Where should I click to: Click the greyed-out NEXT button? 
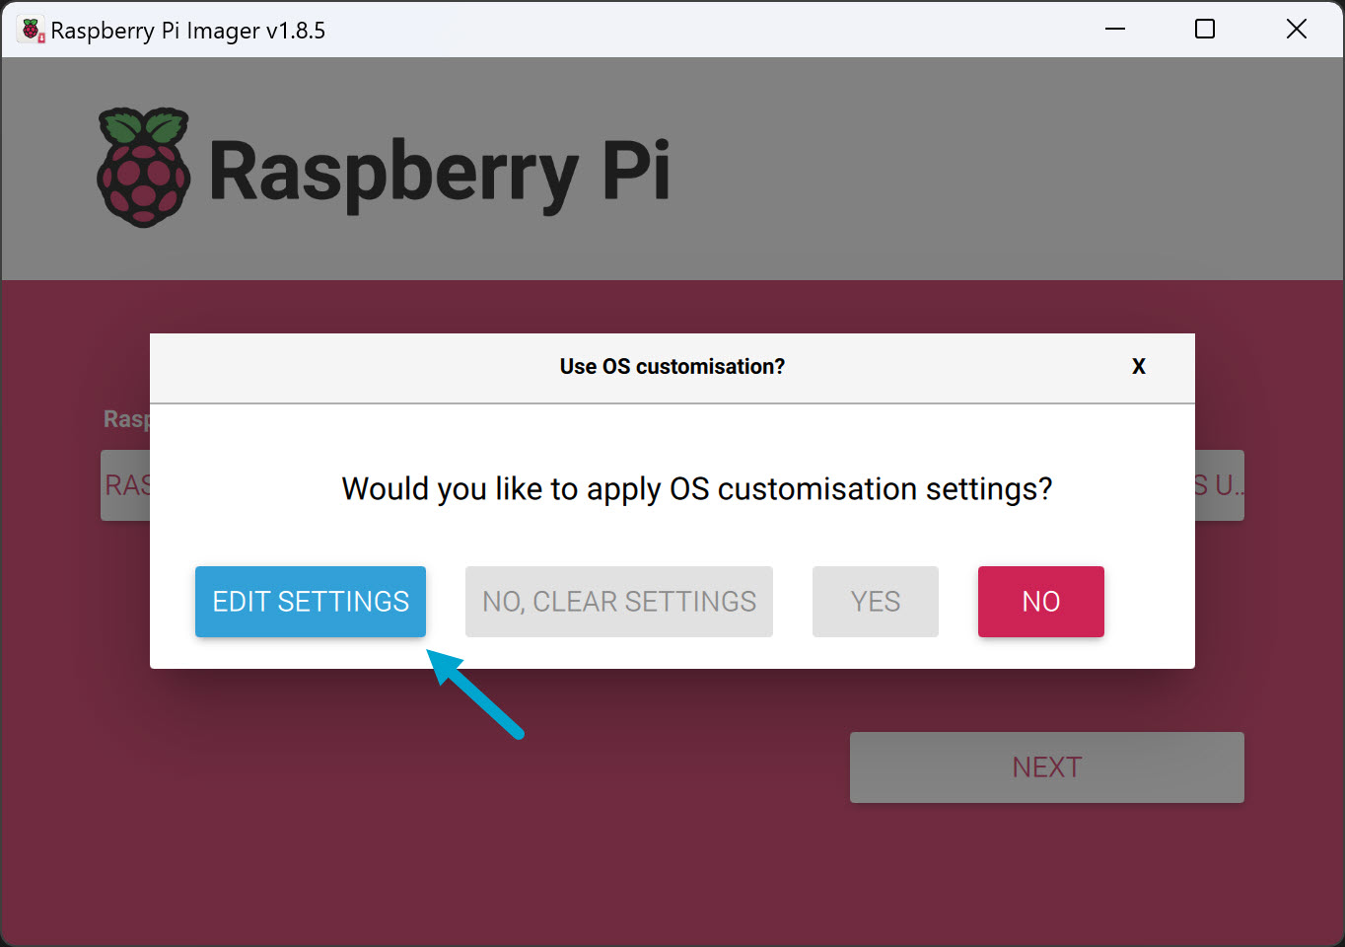point(1046,767)
